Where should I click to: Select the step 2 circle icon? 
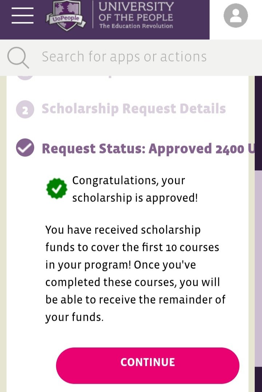point(25,109)
